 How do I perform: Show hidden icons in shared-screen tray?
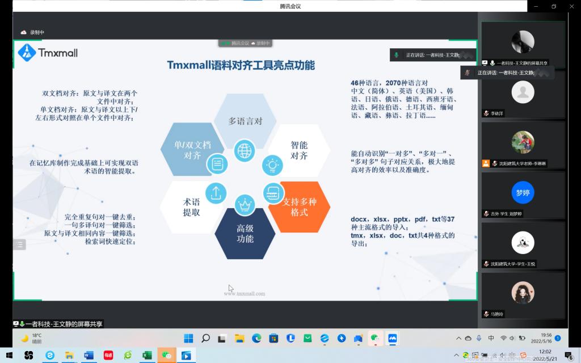(458, 338)
